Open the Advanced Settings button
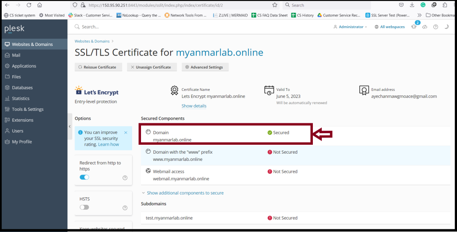 point(205,67)
